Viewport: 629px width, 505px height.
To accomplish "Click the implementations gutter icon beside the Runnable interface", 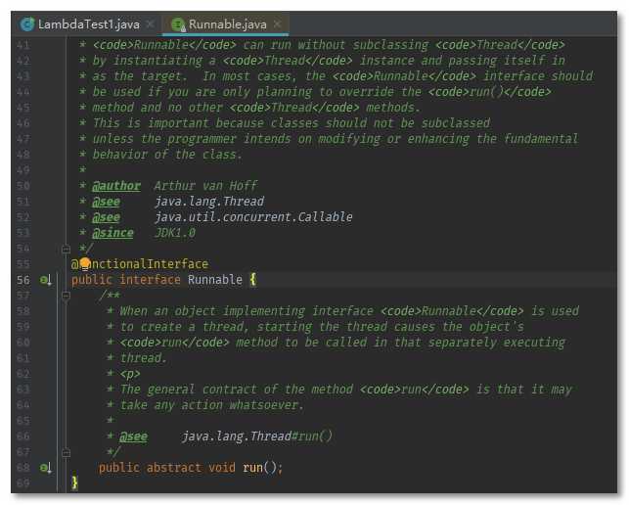I will pyautogui.click(x=45, y=280).
